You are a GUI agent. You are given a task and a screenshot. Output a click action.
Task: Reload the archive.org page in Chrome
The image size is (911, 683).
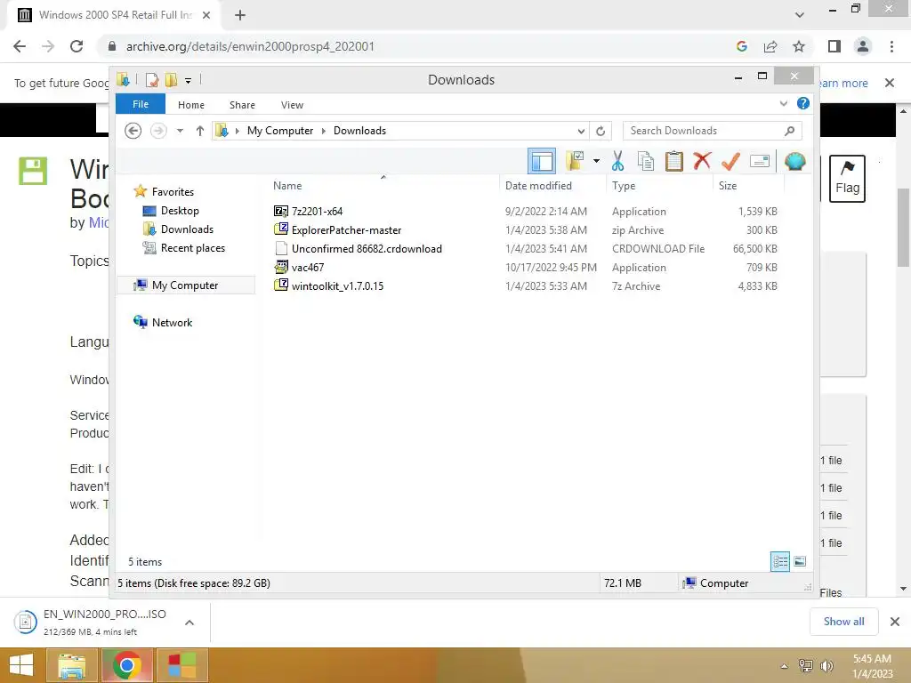pyautogui.click(x=77, y=46)
